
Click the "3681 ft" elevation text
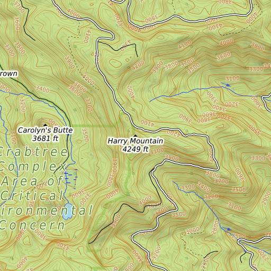45,138
